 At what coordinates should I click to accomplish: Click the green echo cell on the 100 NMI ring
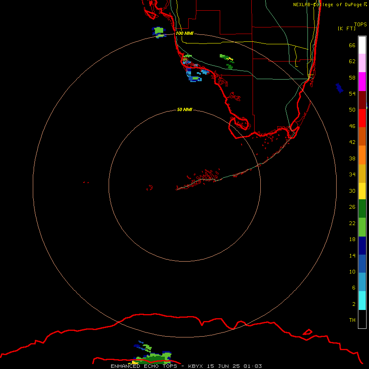pos(159,32)
